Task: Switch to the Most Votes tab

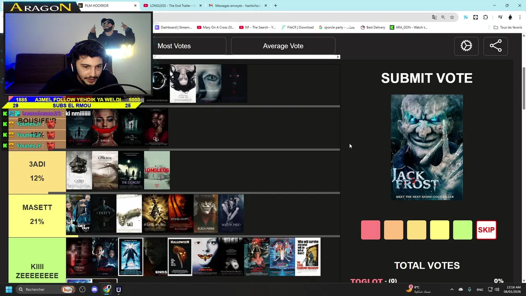Action: pos(174,46)
